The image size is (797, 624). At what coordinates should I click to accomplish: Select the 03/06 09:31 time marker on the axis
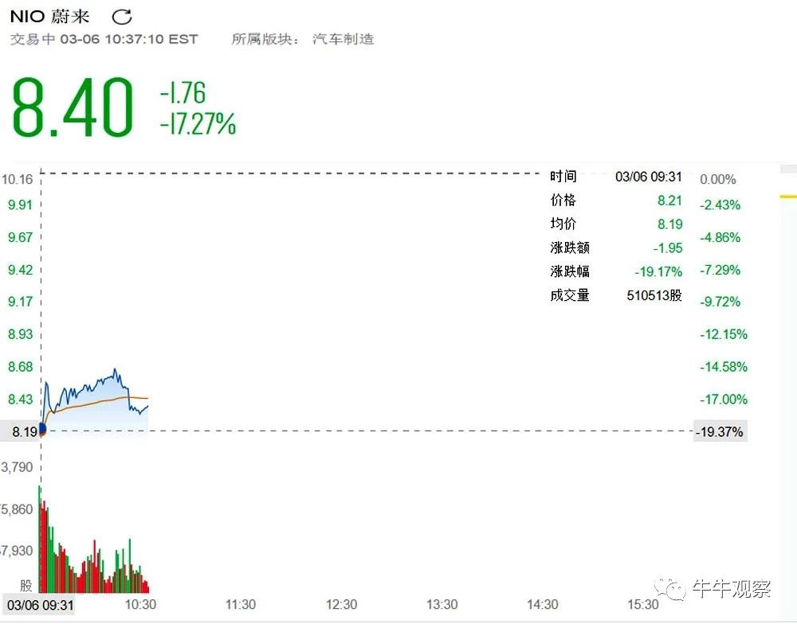pos(41,605)
